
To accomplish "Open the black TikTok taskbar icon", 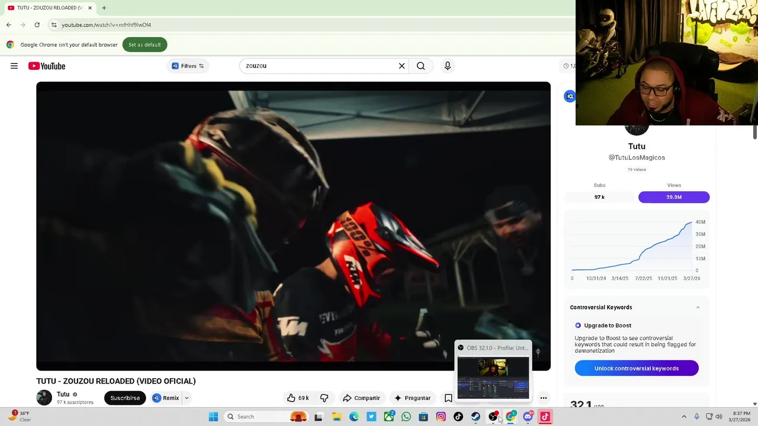I will click(x=458, y=417).
